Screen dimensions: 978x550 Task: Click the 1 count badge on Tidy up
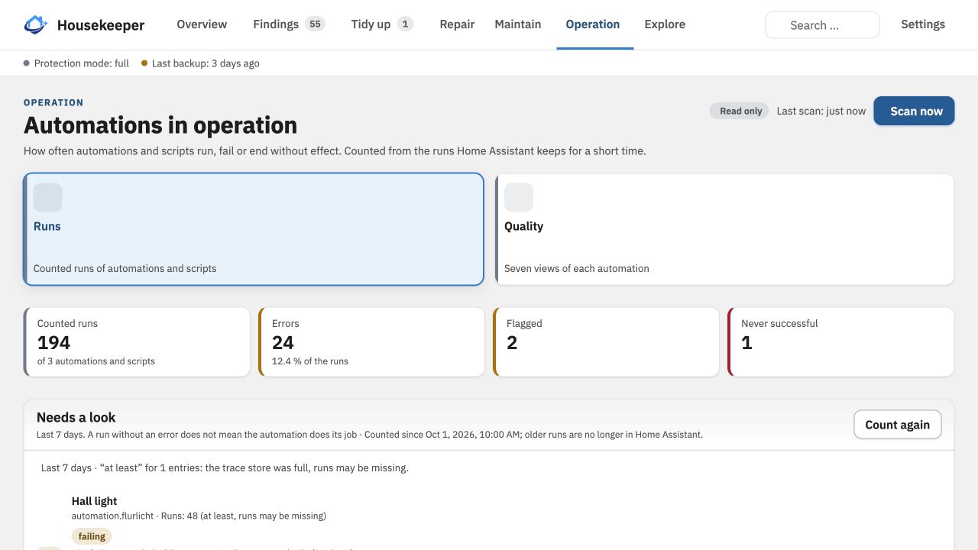click(406, 24)
